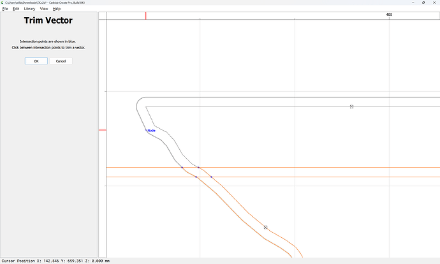Screen dimensions: 440x264
Task: Close the Carbide Create window
Action: [434, 3]
